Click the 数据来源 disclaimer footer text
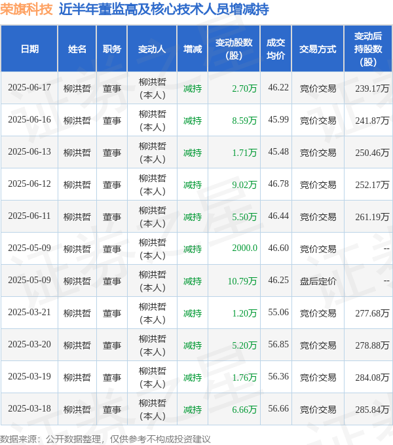 105,439
